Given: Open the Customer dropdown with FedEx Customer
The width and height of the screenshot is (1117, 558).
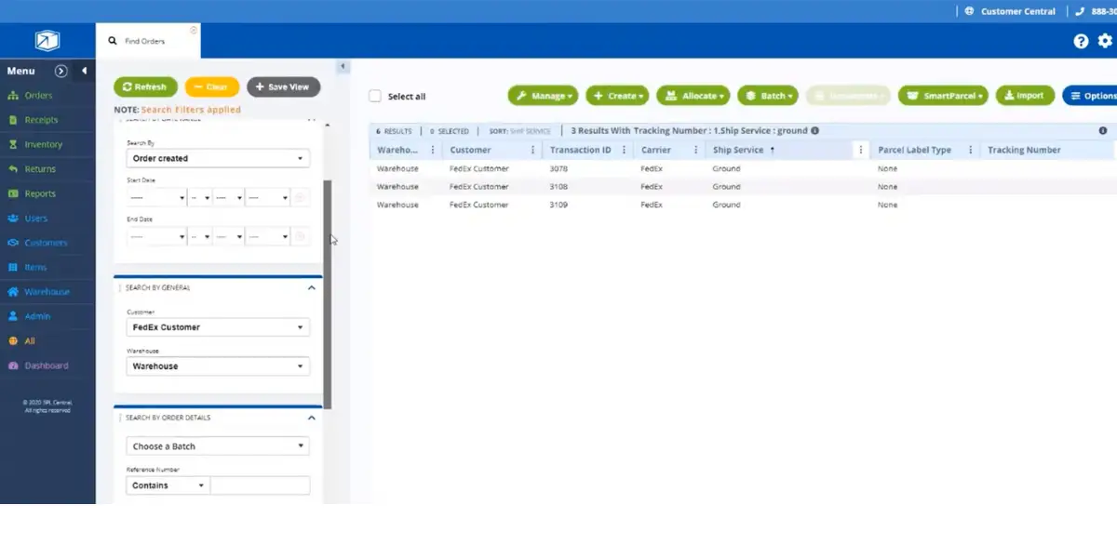Looking at the screenshot, I should click(x=218, y=327).
